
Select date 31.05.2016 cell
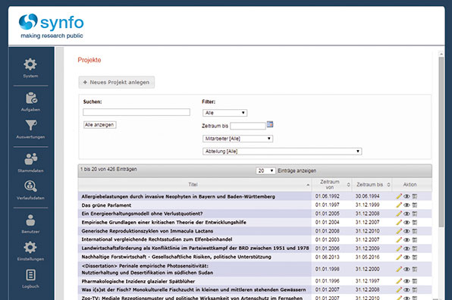pyautogui.click(x=367, y=257)
